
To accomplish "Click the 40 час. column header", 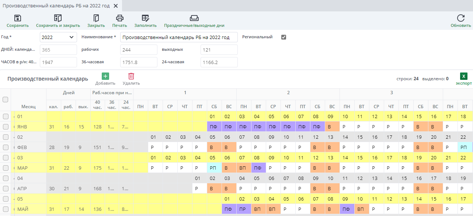I will click(x=97, y=105).
